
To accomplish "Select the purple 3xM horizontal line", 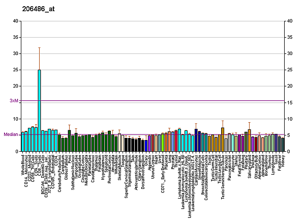I will click(x=152, y=101).
